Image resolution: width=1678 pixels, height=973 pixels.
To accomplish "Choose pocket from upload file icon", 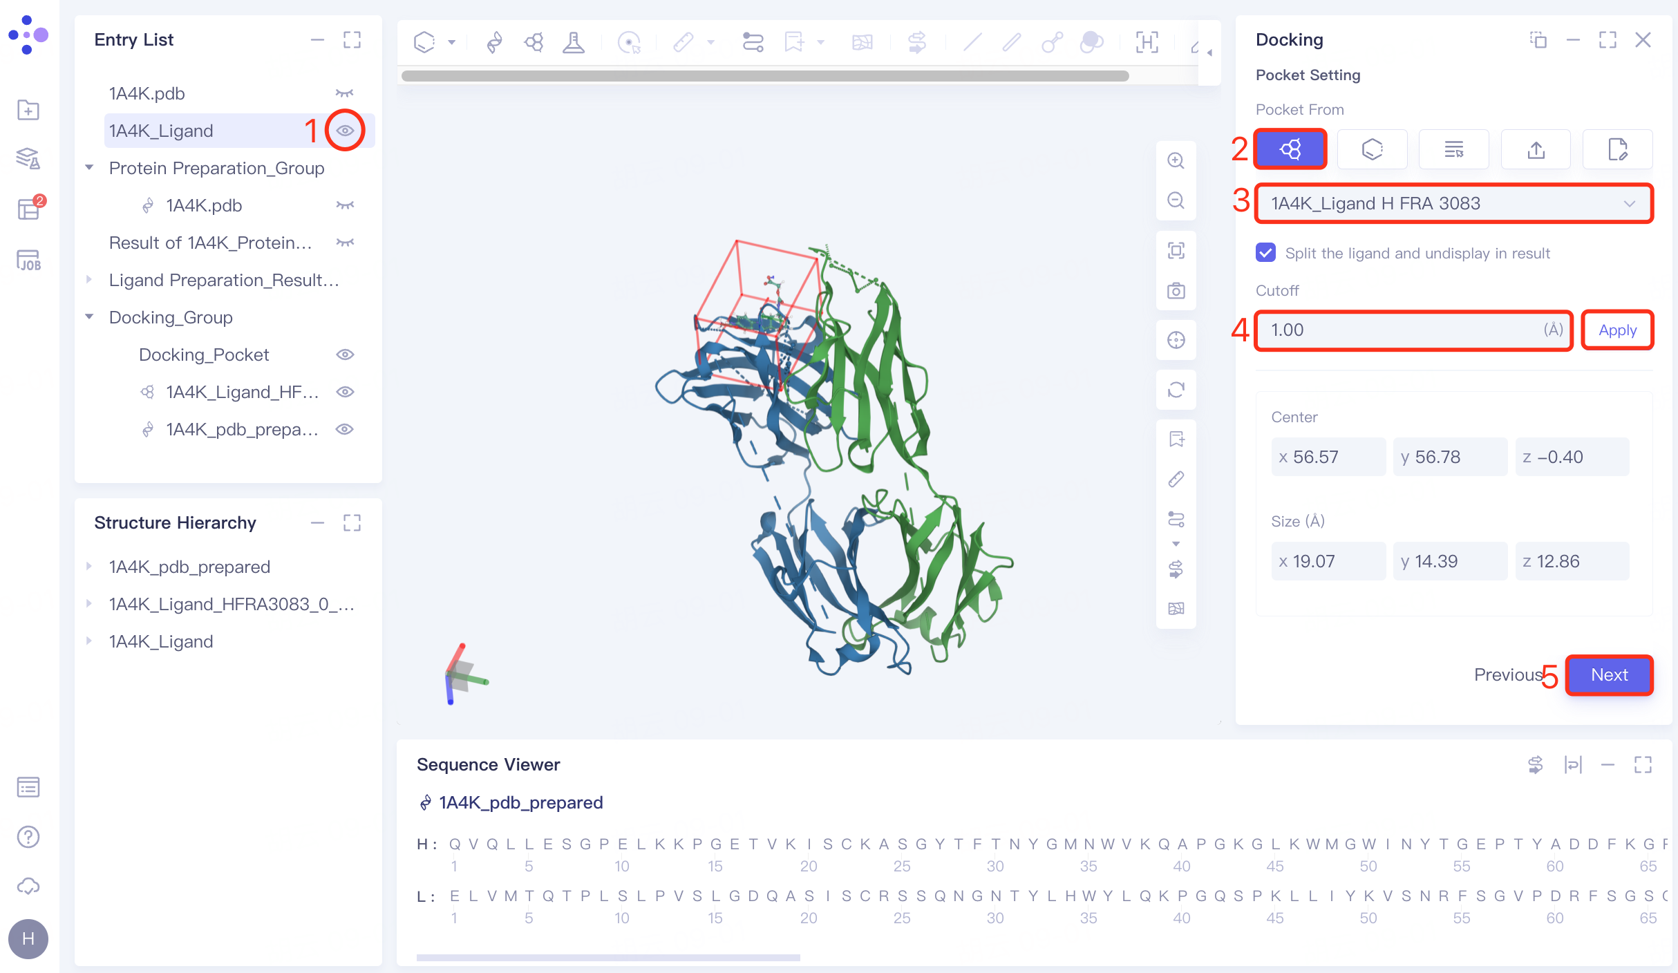I will coord(1536,149).
